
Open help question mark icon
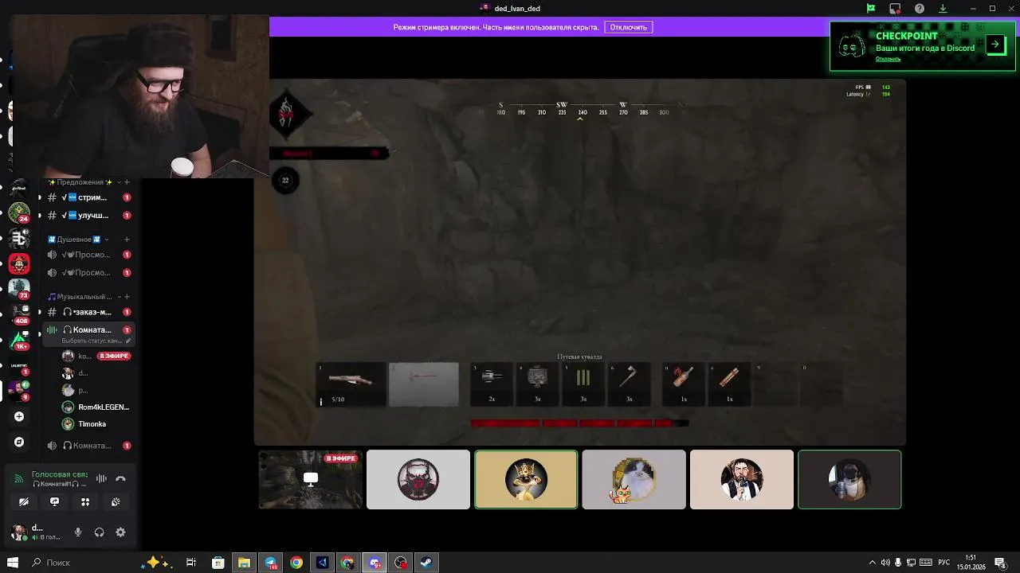coord(920,9)
